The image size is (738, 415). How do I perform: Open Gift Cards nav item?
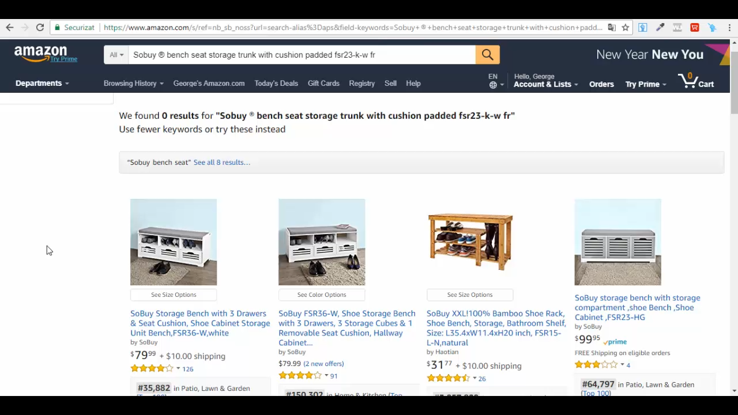tap(323, 83)
